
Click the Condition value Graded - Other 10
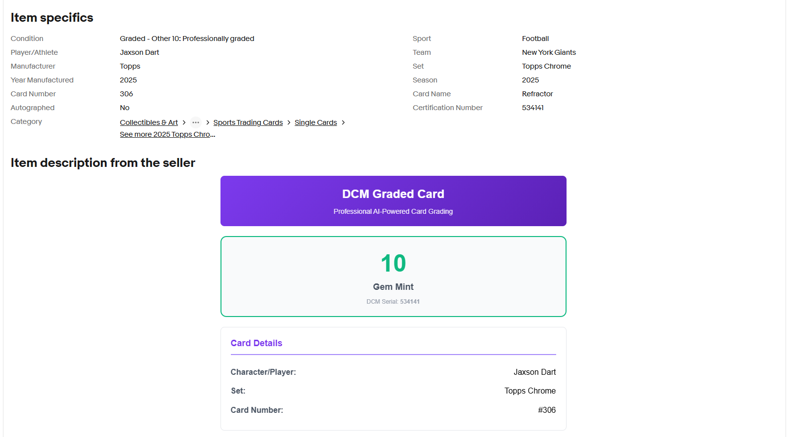click(x=187, y=39)
